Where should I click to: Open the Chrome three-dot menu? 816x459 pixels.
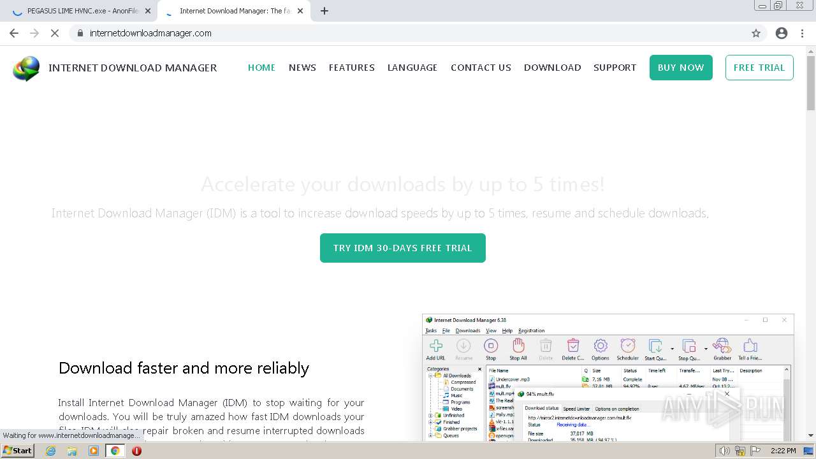[803, 33]
